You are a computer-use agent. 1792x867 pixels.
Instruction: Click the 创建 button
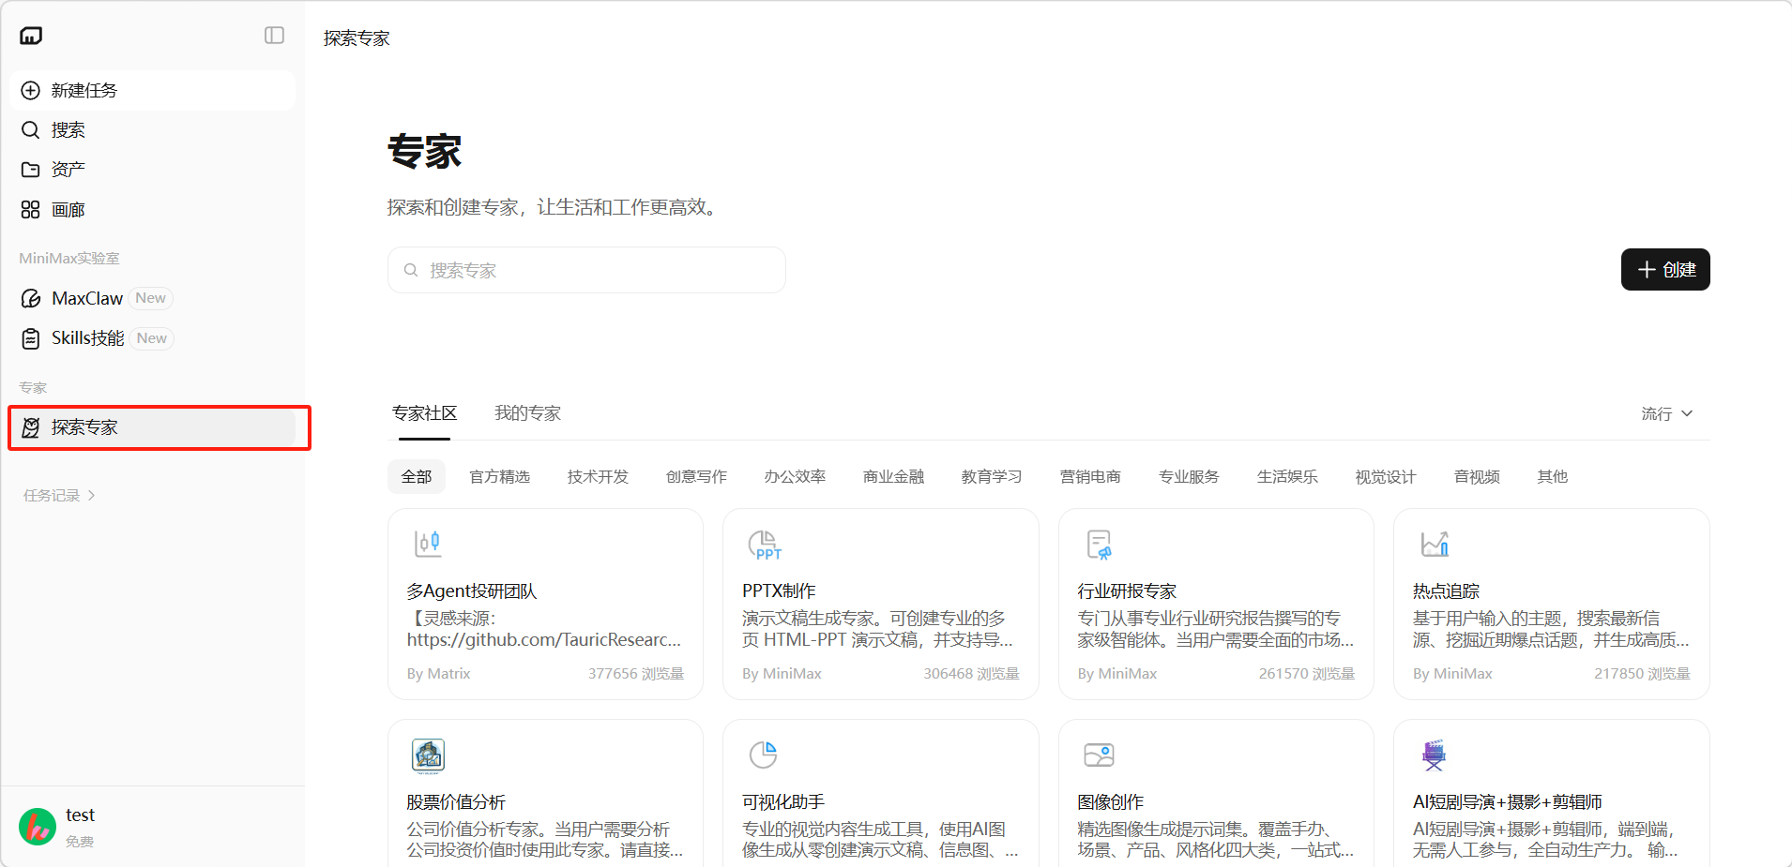pyautogui.click(x=1664, y=270)
